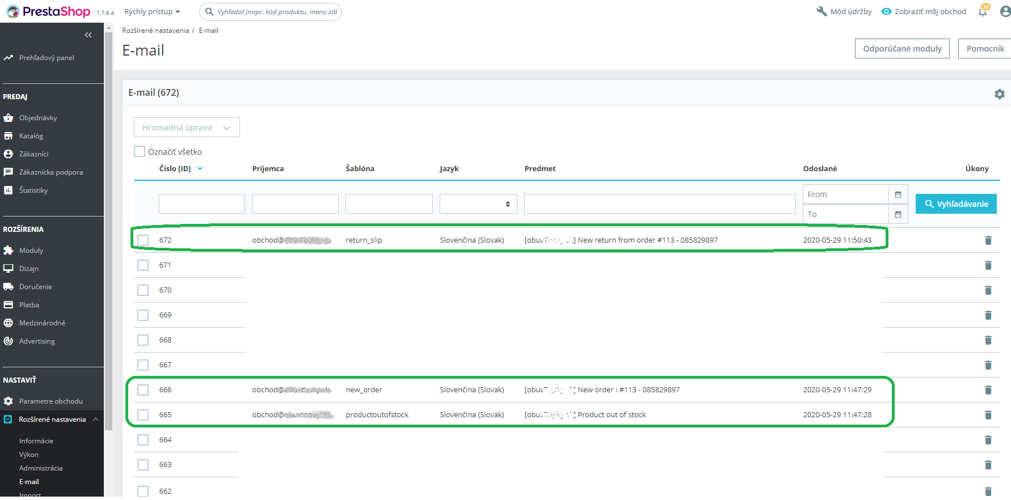The width and height of the screenshot is (1011, 500).
Task: Open notifications bell icon
Action: coord(983,11)
